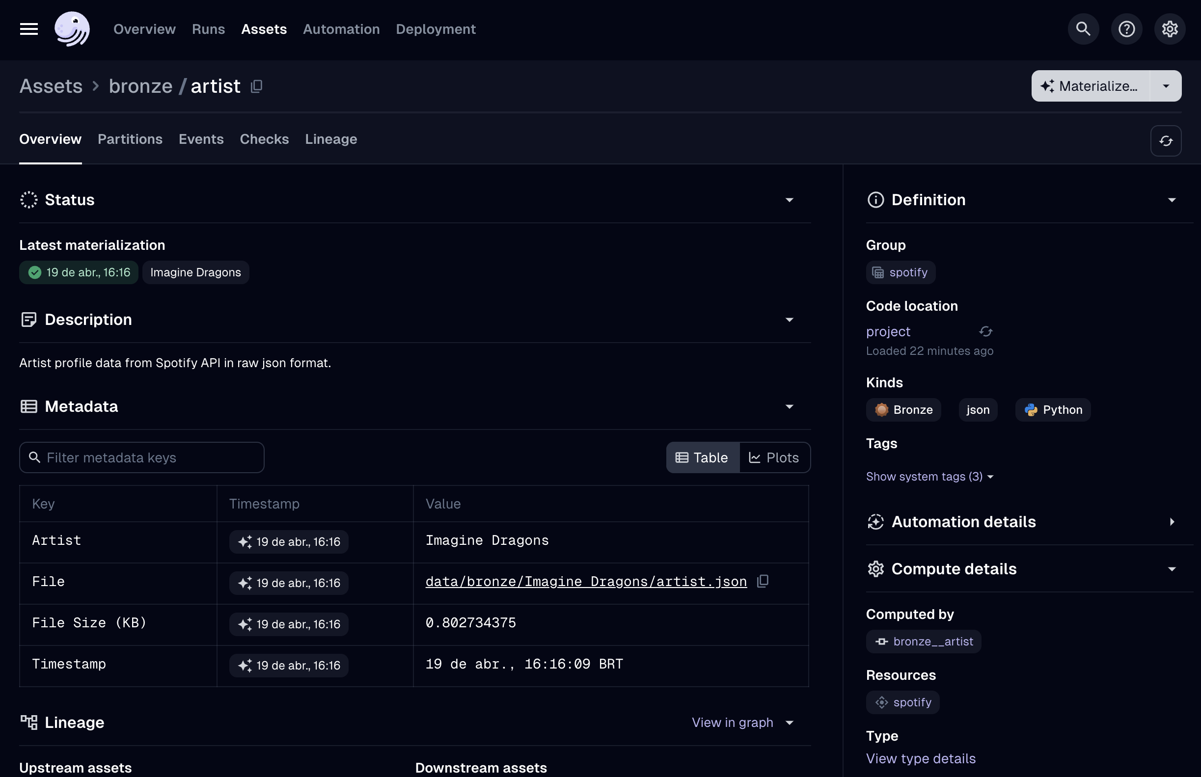Click the Description section icon
The image size is (1201, 777).
29,320
